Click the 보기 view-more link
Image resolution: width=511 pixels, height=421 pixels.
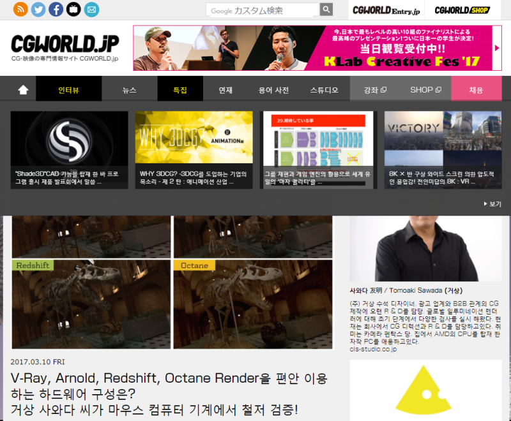pos(492,204)
